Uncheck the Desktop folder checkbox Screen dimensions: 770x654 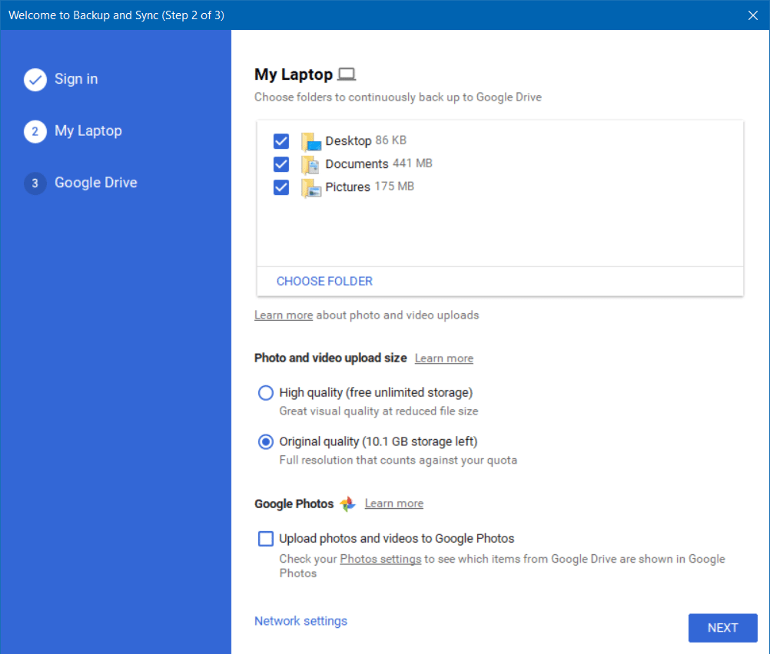tap(281, 141)
